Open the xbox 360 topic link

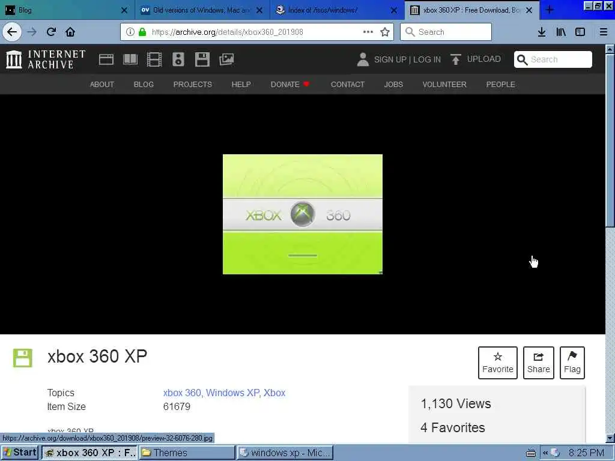pos(182,393)
